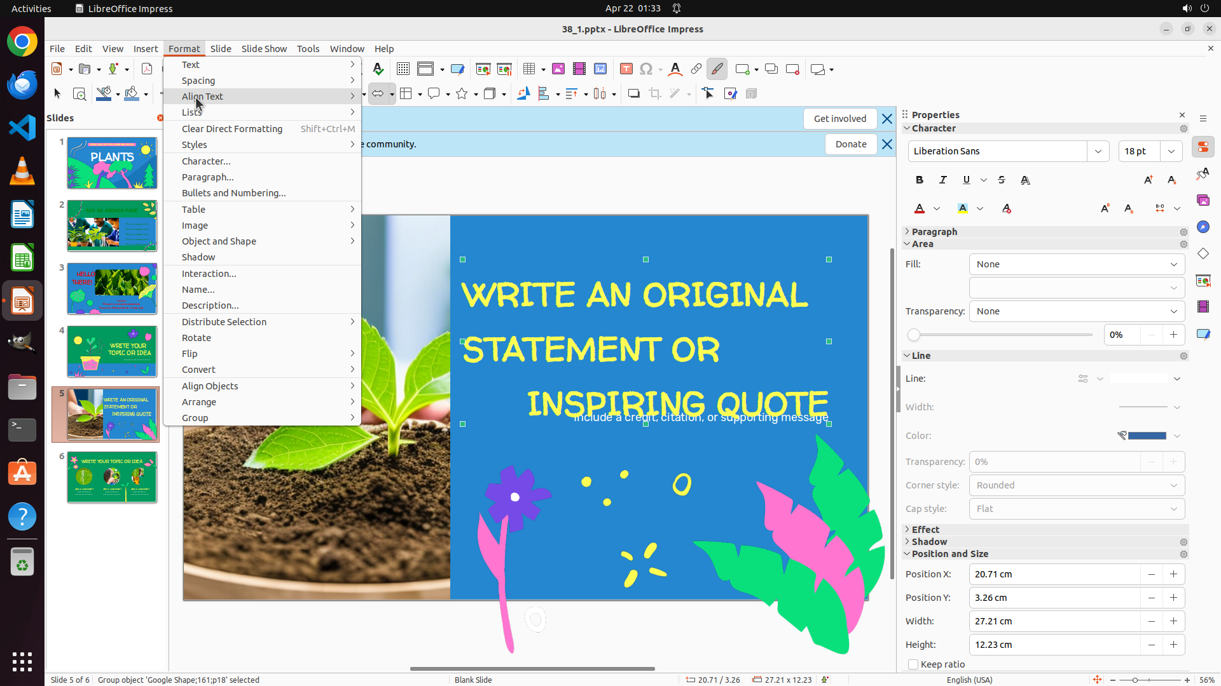Click the Italic formatting icon

pyautogui.click(x=942, y=180)
